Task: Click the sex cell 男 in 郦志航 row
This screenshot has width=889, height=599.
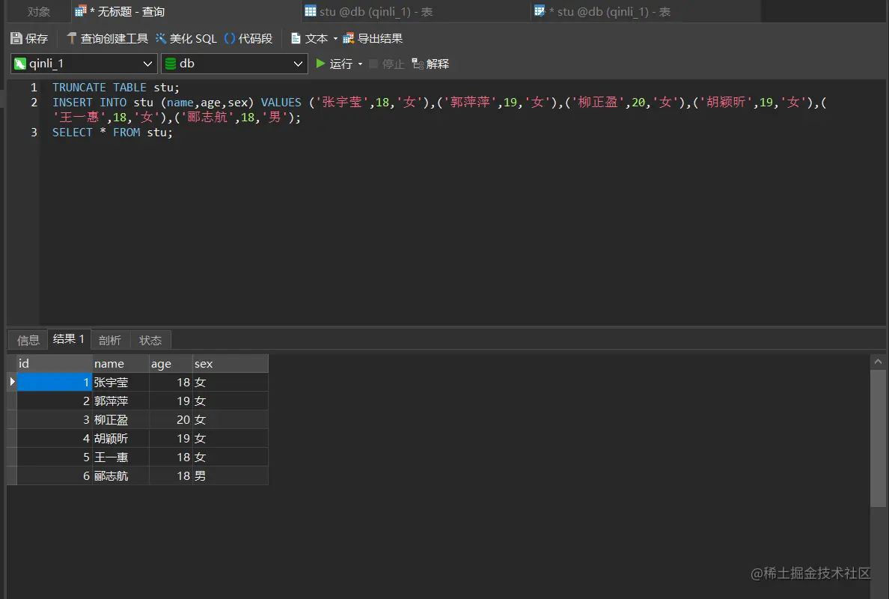Action: click(230, 476)
